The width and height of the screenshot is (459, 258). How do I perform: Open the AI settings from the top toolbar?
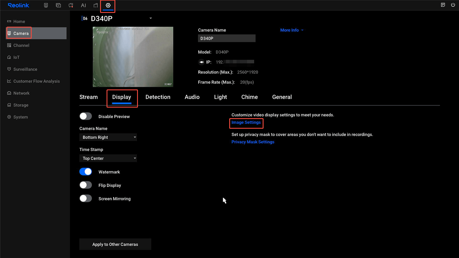[x=83, y=5]
